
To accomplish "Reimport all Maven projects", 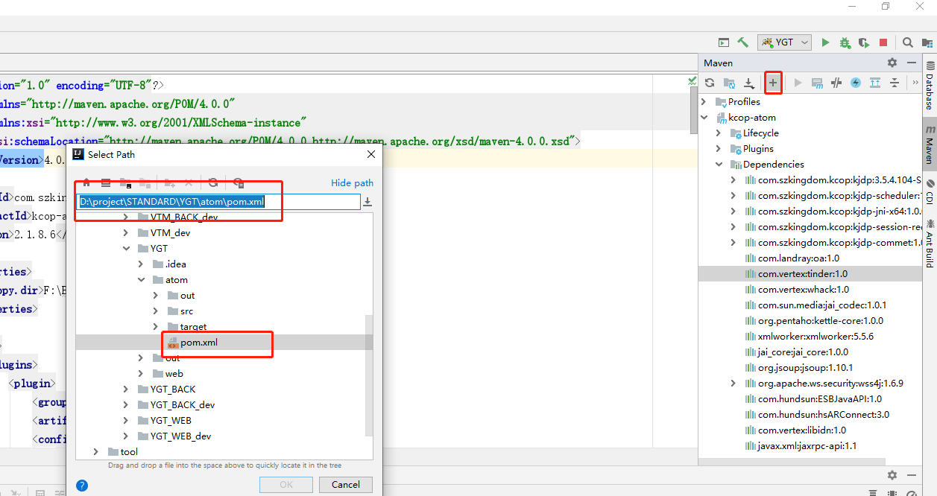I will tap(710, 83).
